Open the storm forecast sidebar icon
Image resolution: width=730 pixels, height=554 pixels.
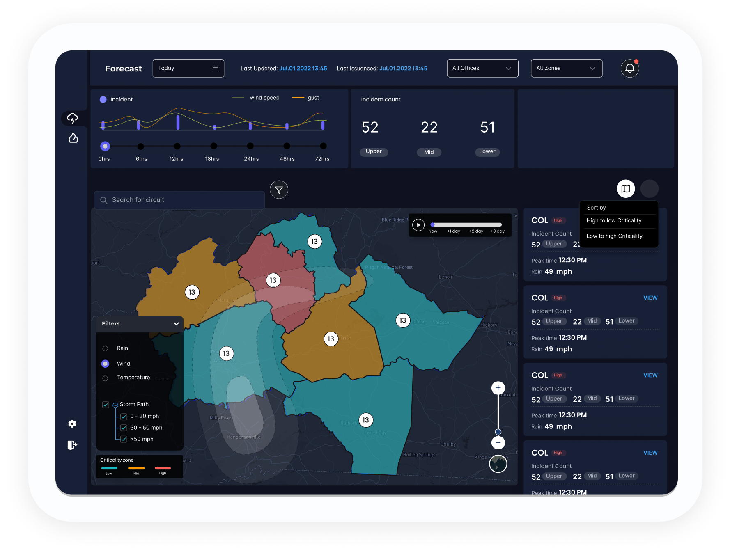(73, 118)
